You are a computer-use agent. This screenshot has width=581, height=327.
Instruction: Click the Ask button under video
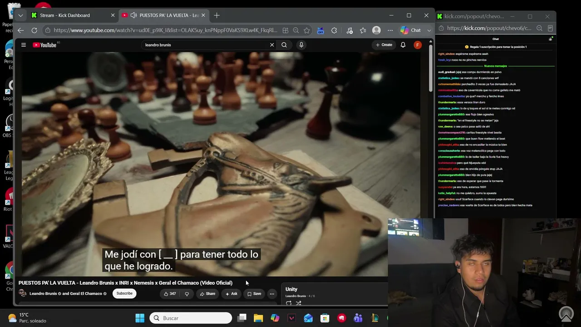click(231, 294)
